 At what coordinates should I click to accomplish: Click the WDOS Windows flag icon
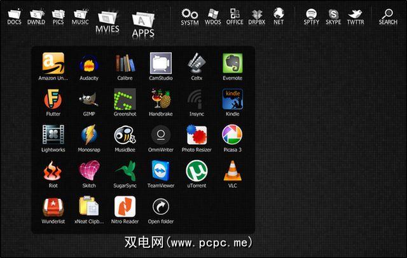(x=213, y=17)
